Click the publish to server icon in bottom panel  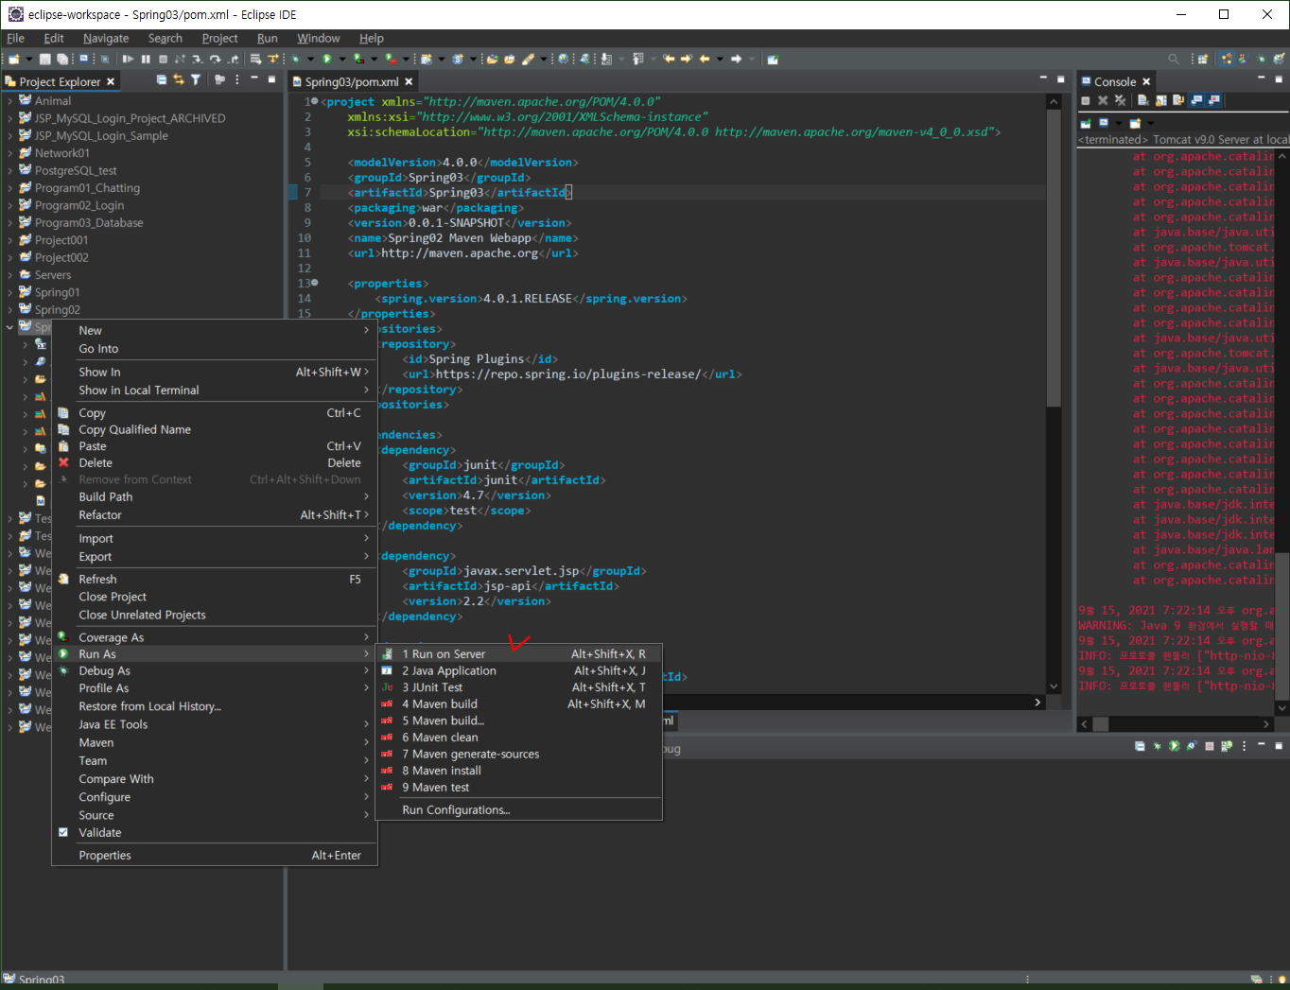pyautogui.click(x=1227, y=746)
